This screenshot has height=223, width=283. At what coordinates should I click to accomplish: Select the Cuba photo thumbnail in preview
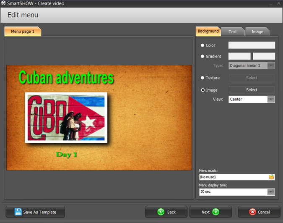[x=66, y=118]
